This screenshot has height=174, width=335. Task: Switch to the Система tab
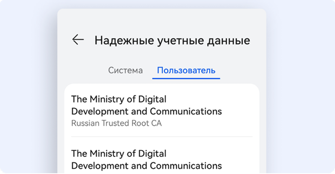(x=126, y=70)
